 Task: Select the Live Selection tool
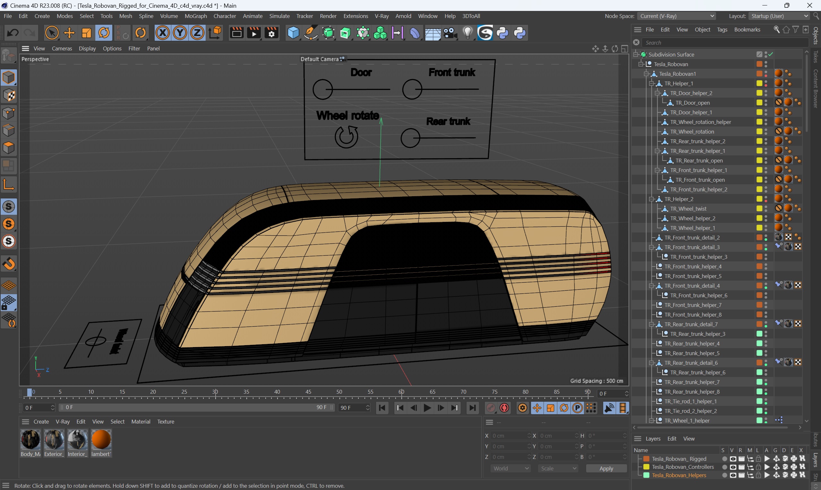[52, 33]
